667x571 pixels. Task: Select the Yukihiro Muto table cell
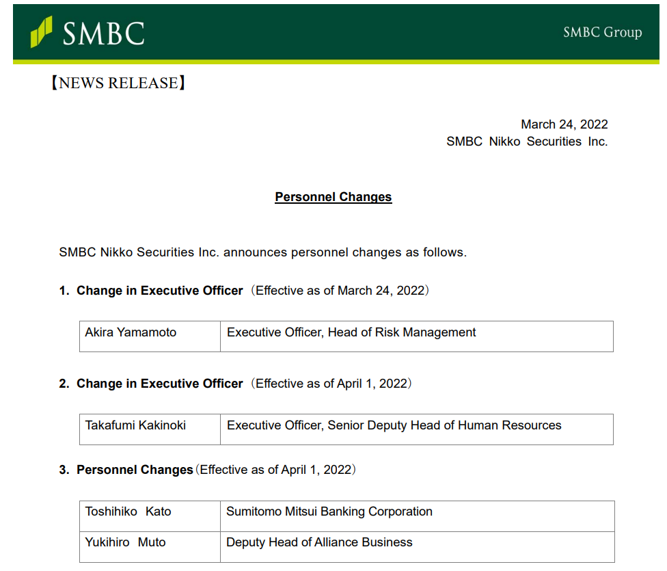tap(150, 547)
